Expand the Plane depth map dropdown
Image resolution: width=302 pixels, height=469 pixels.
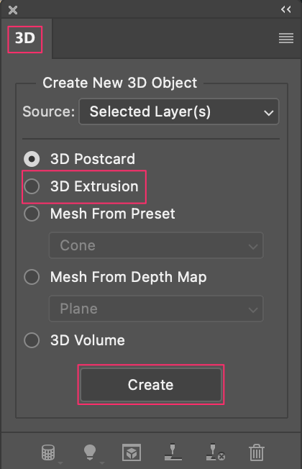pos(156,309)
